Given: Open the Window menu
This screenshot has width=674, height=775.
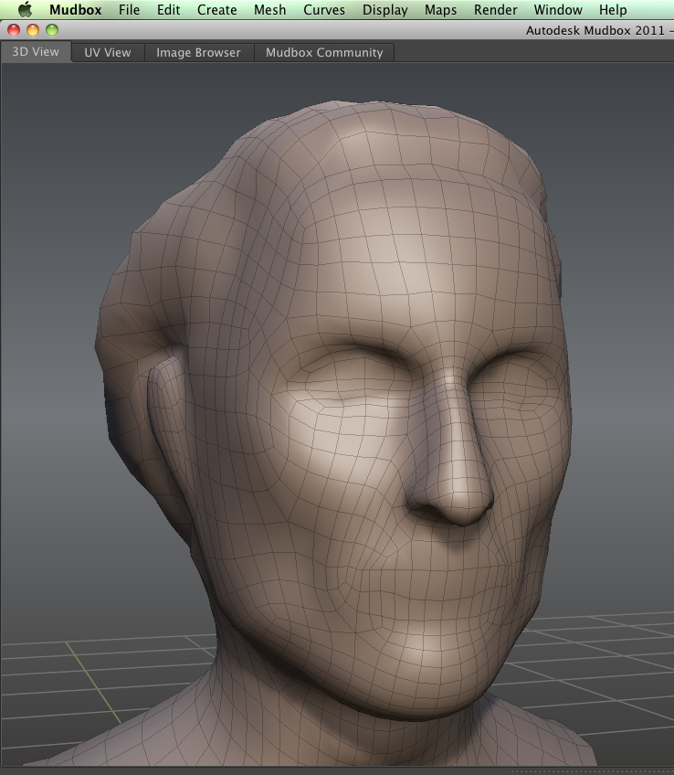Looking at the screenshot, I should pyautogui.click(x=557, y=10).
